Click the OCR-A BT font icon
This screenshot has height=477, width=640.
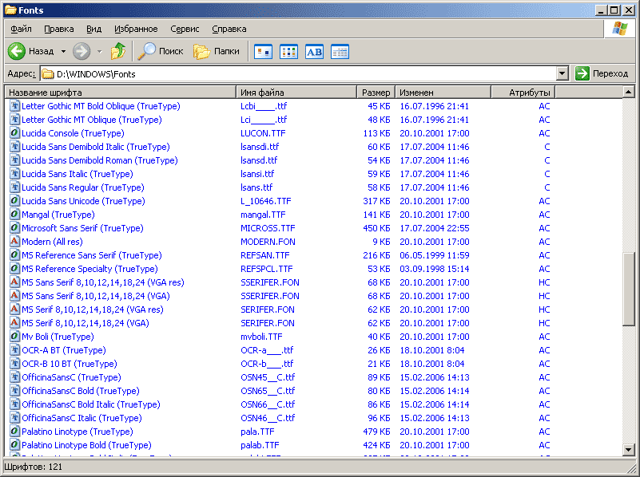point(14,350)
